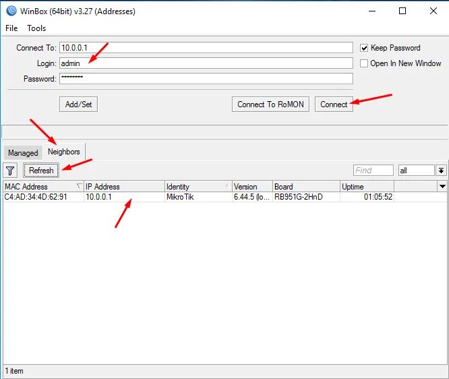Image resolution: width=449 pixels, height=379 pixels.
Task: Sort by MAC Address column header
Action: tap(43, 187)
